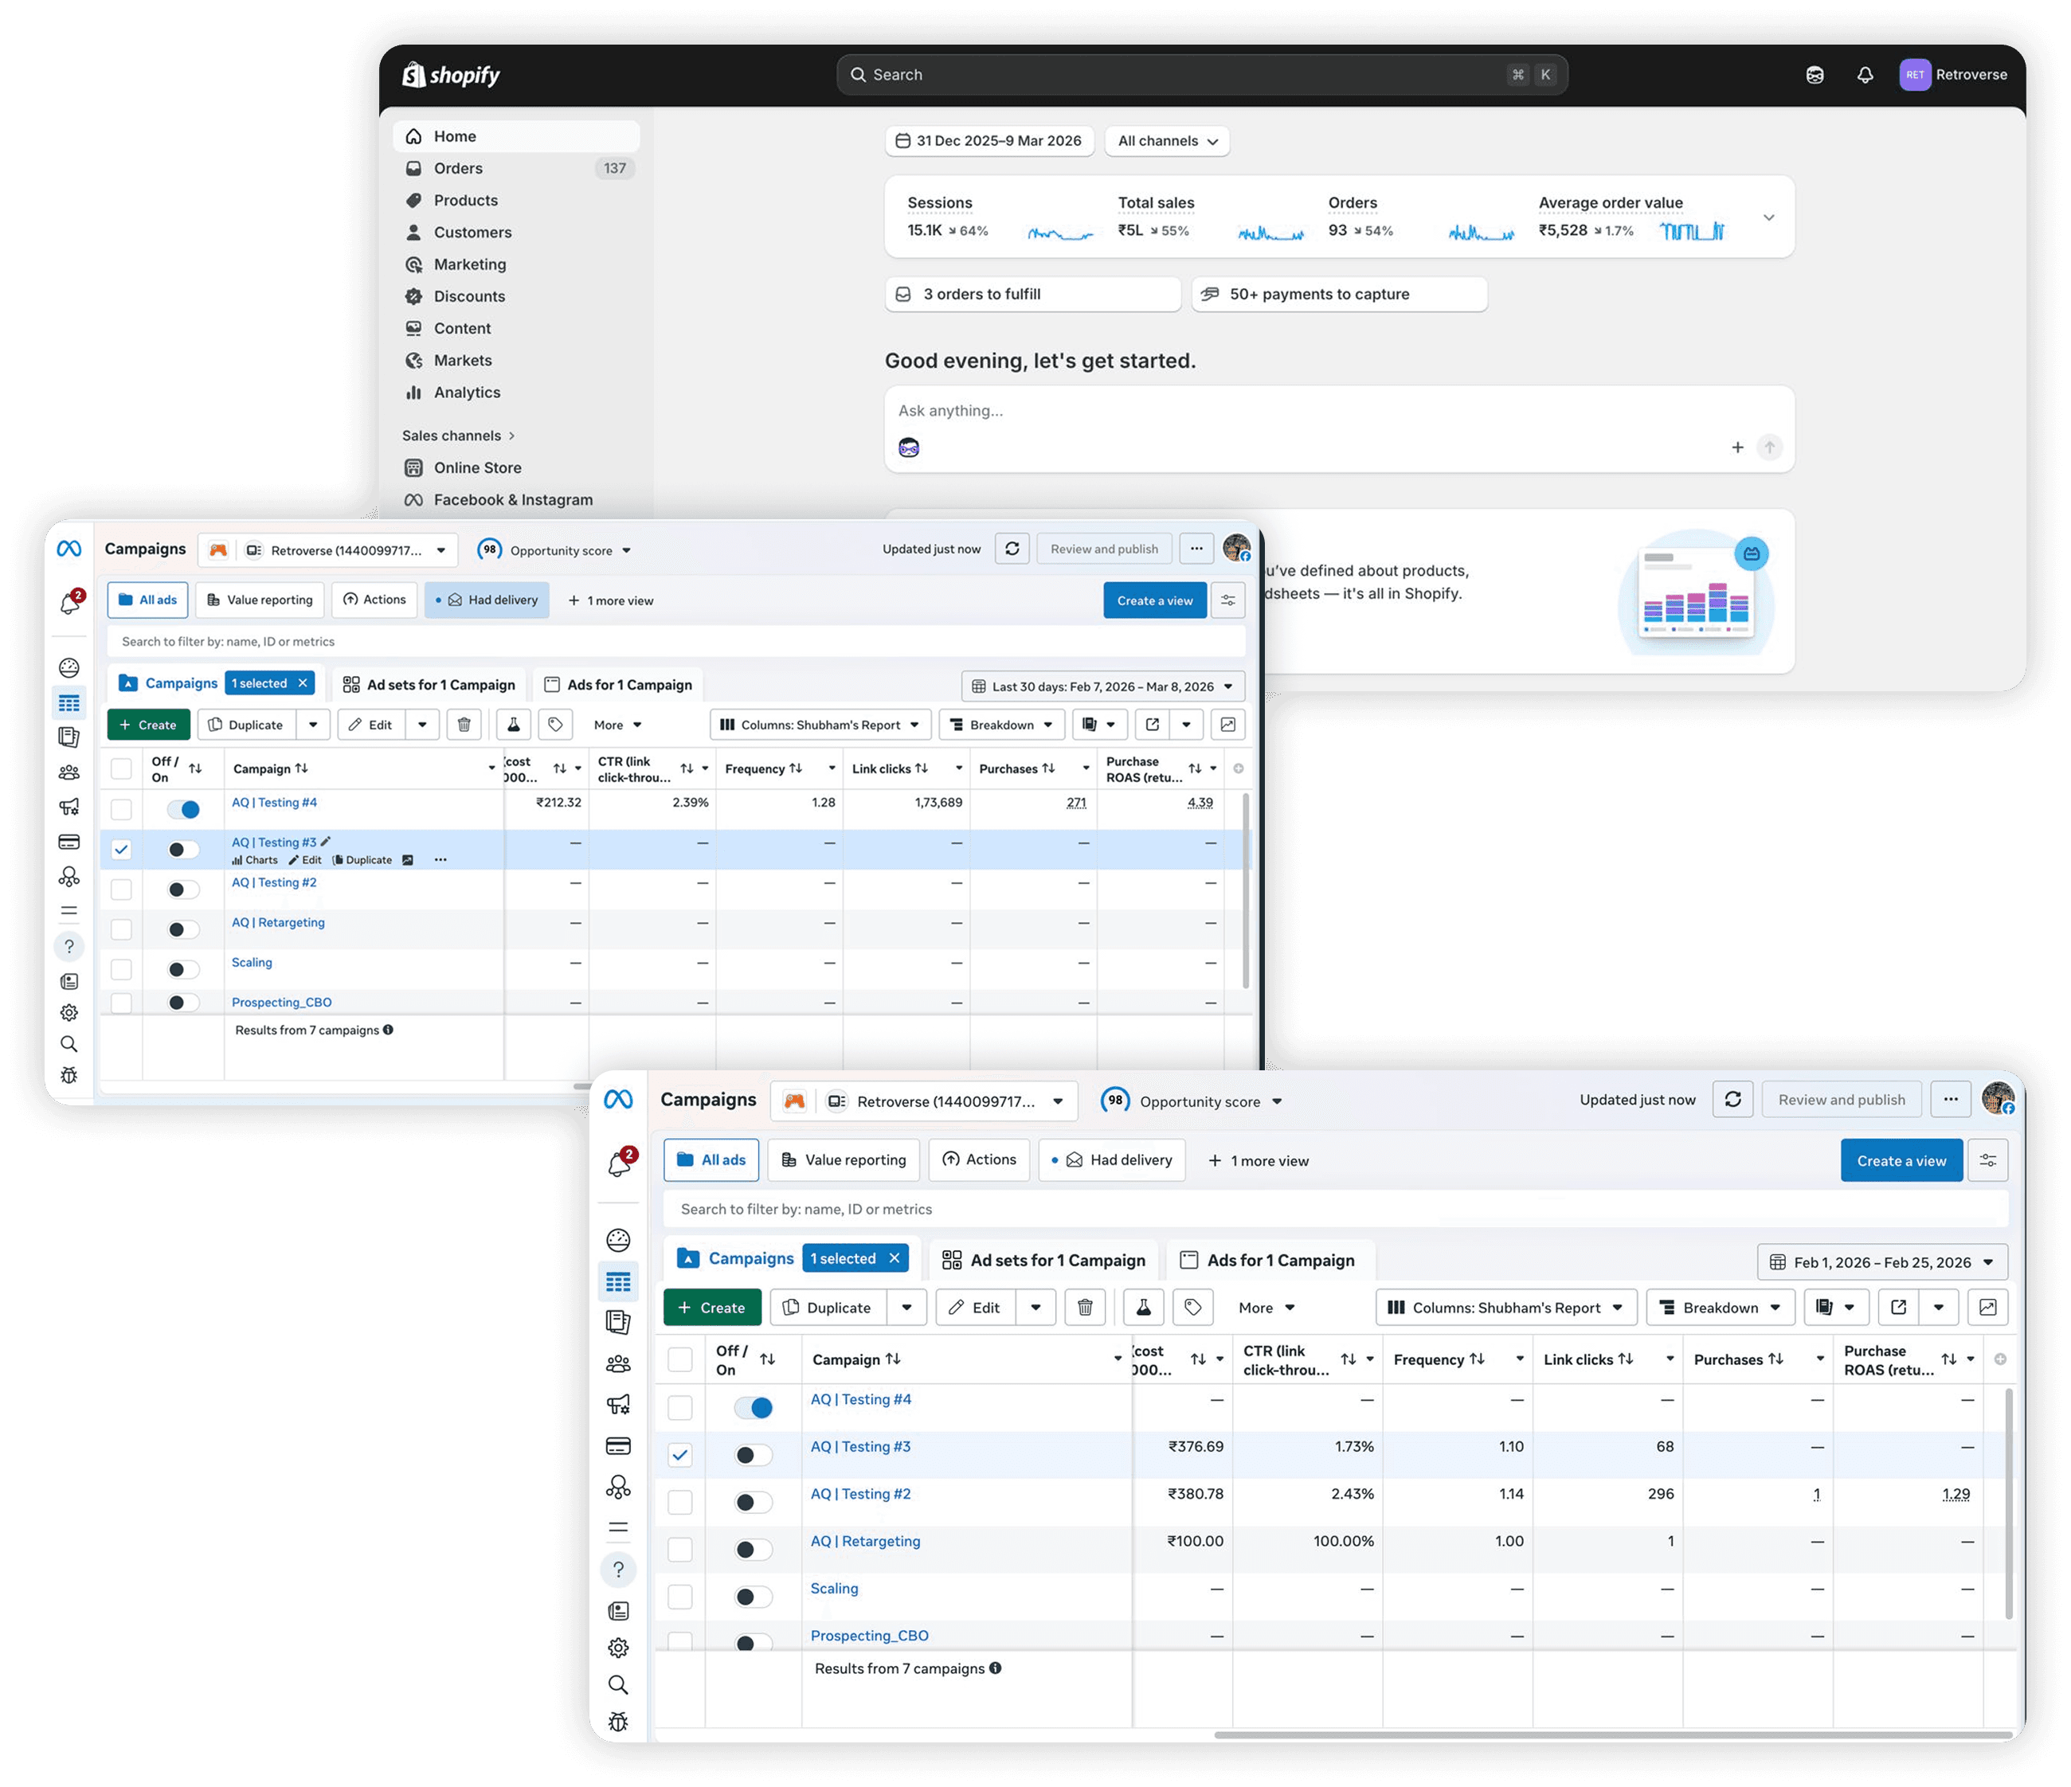Open the Report a problem bug icon
Screen dimensions: 2071x1787
coord(620,1722)
